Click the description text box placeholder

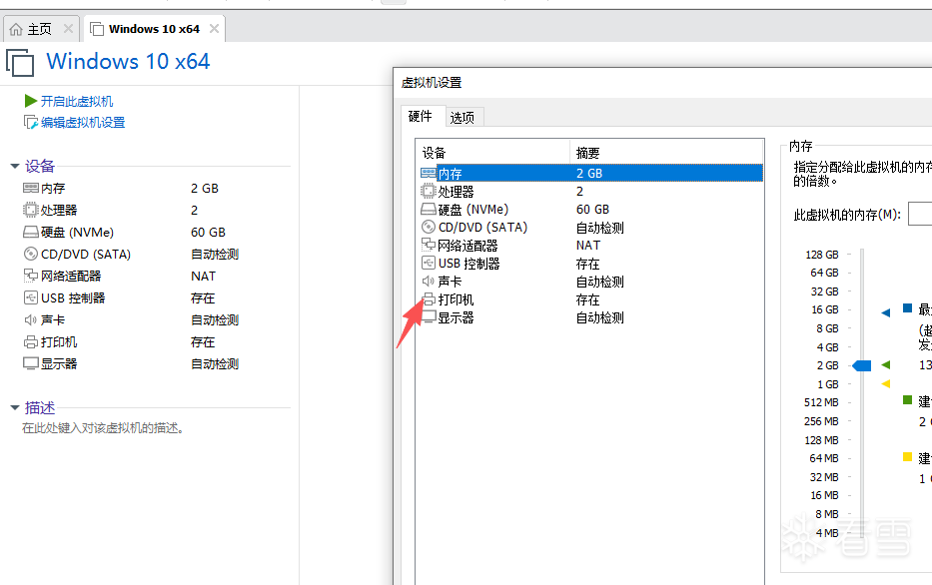(x=102, y=428)
